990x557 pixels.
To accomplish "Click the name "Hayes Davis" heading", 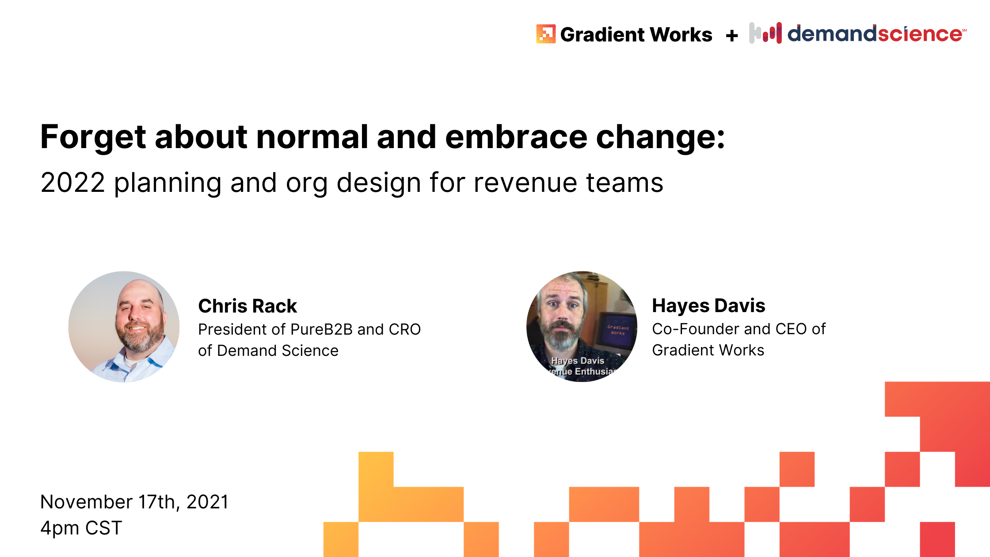I will 708,306.
